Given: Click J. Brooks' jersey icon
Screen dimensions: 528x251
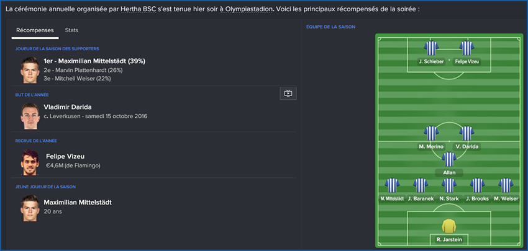Looking at the screenshot, I should click(x=477, y=185).
